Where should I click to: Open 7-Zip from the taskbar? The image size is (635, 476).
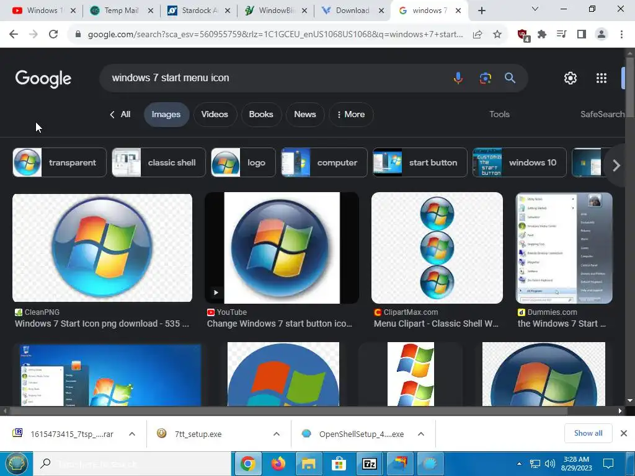point(370,464)
